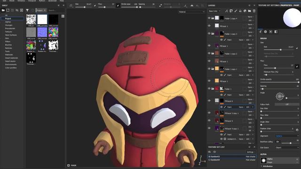The height and width of the screenshot is (169, 301).
Task: Hide the Folder 1 copy 3 layer
Action: 209,33
